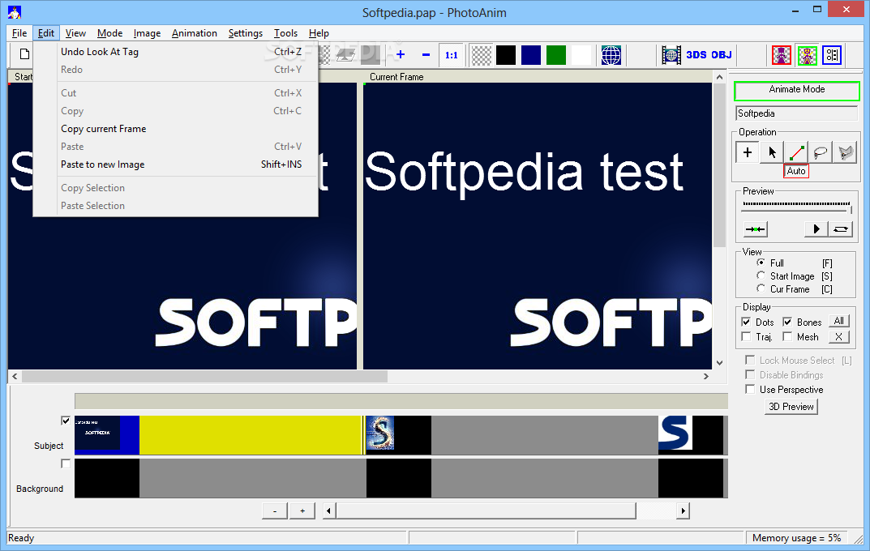Toggle loop playback in Preview

(x=841, y=229)
